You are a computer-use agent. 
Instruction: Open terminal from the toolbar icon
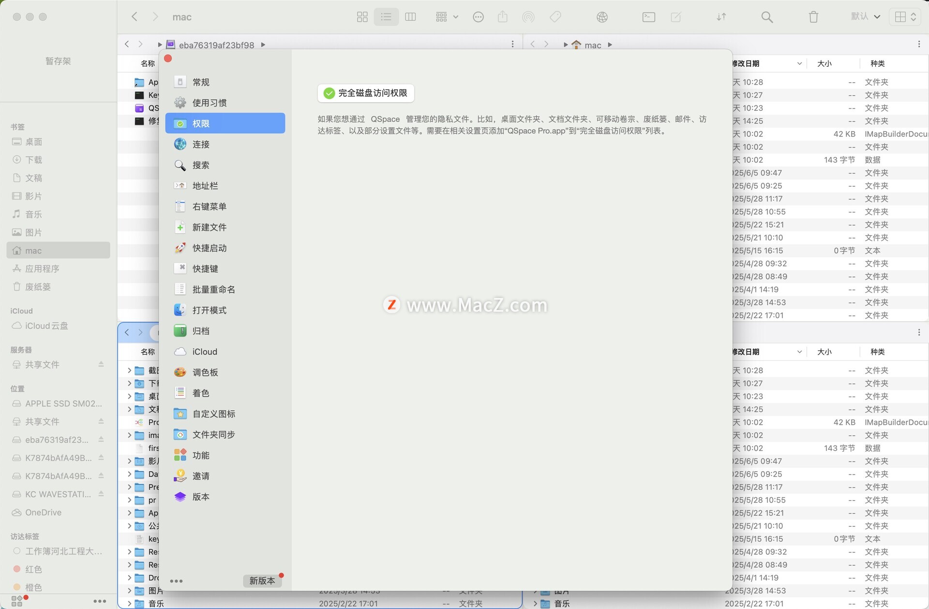click(x=648, y=17)
